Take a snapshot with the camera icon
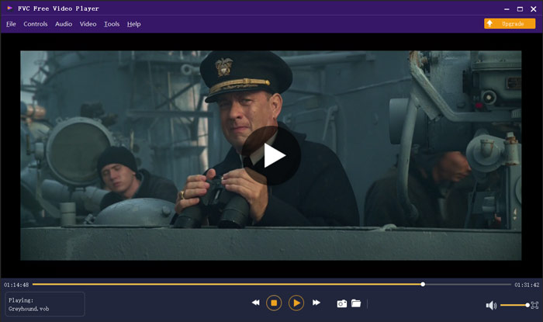 click(x=342, y=303)
